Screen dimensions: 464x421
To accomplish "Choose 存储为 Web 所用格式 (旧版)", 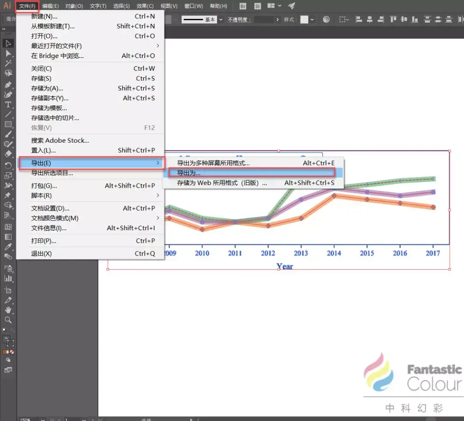I will click(253, 183).
